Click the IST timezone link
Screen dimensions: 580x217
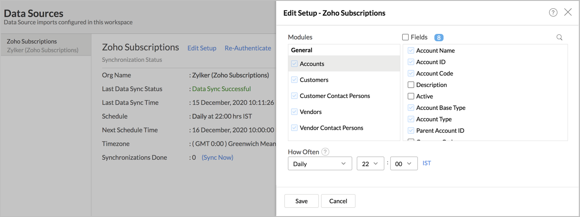pyautogui.click(x=427, y=163)
